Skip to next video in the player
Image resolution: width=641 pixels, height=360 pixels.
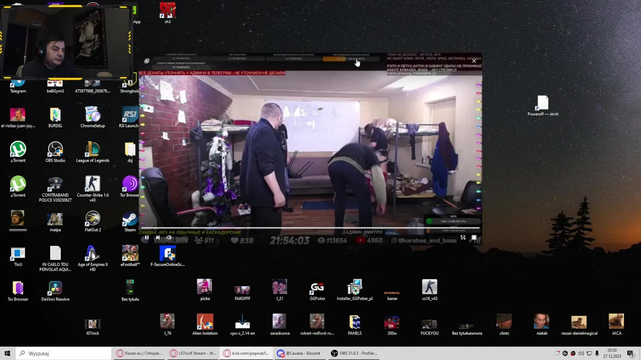157,237
